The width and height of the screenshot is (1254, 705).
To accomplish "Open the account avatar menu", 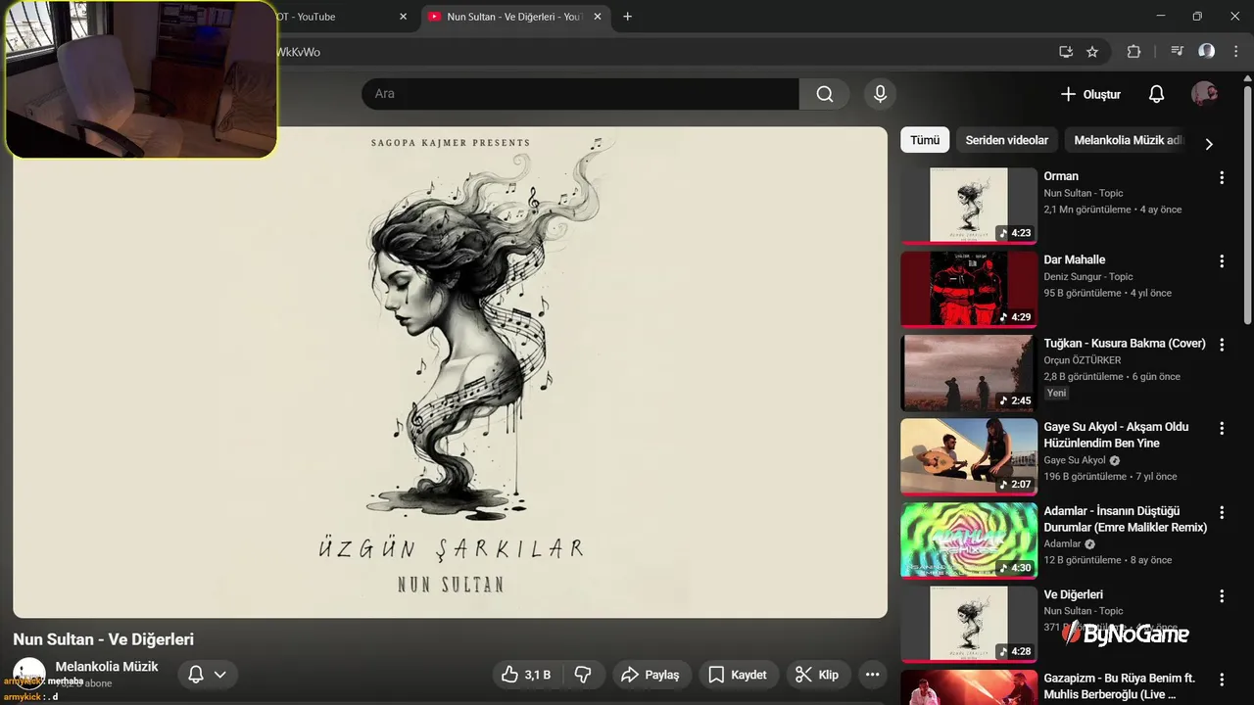I will [1205, 94].
